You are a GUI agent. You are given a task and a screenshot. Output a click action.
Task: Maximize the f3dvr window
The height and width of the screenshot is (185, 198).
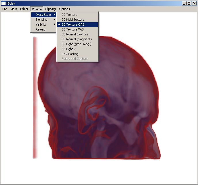pos(189,3)
